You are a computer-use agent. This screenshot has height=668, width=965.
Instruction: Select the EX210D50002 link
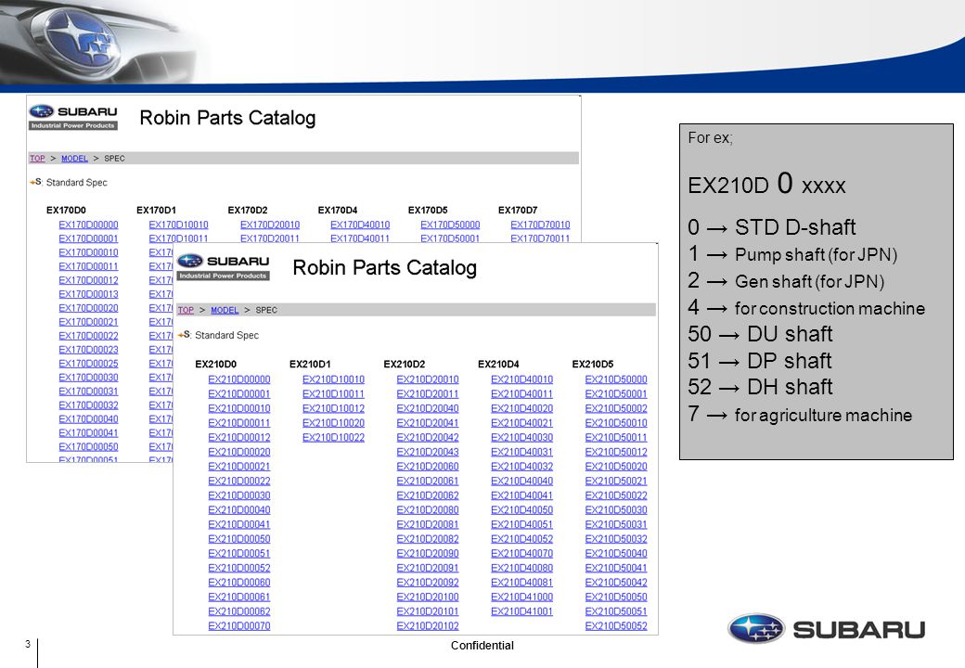pyautogui.click(x=616, y=408)
